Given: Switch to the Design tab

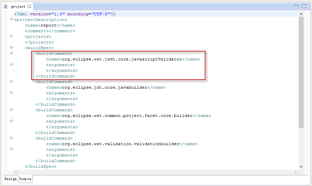Looking at the screenshot, I should point(10,179).
